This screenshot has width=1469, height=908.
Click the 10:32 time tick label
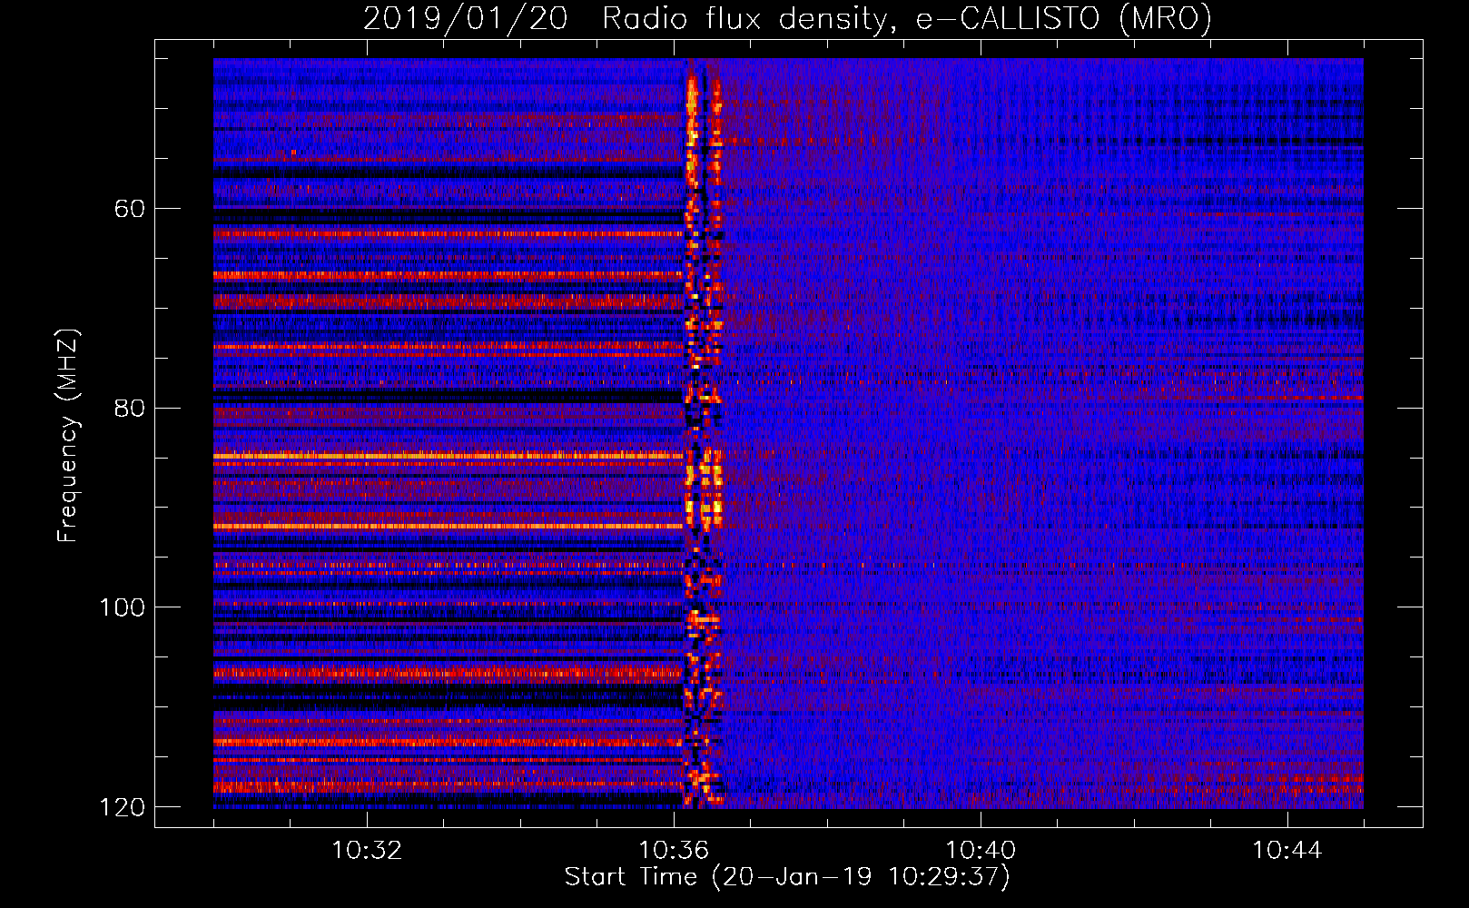[367, 851]
